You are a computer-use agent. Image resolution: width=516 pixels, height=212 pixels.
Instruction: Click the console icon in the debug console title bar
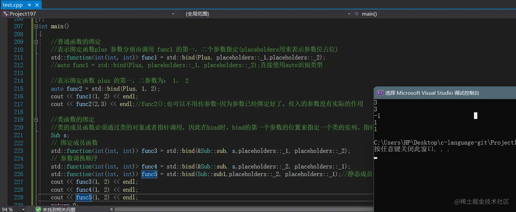click(x=380, y=93)
